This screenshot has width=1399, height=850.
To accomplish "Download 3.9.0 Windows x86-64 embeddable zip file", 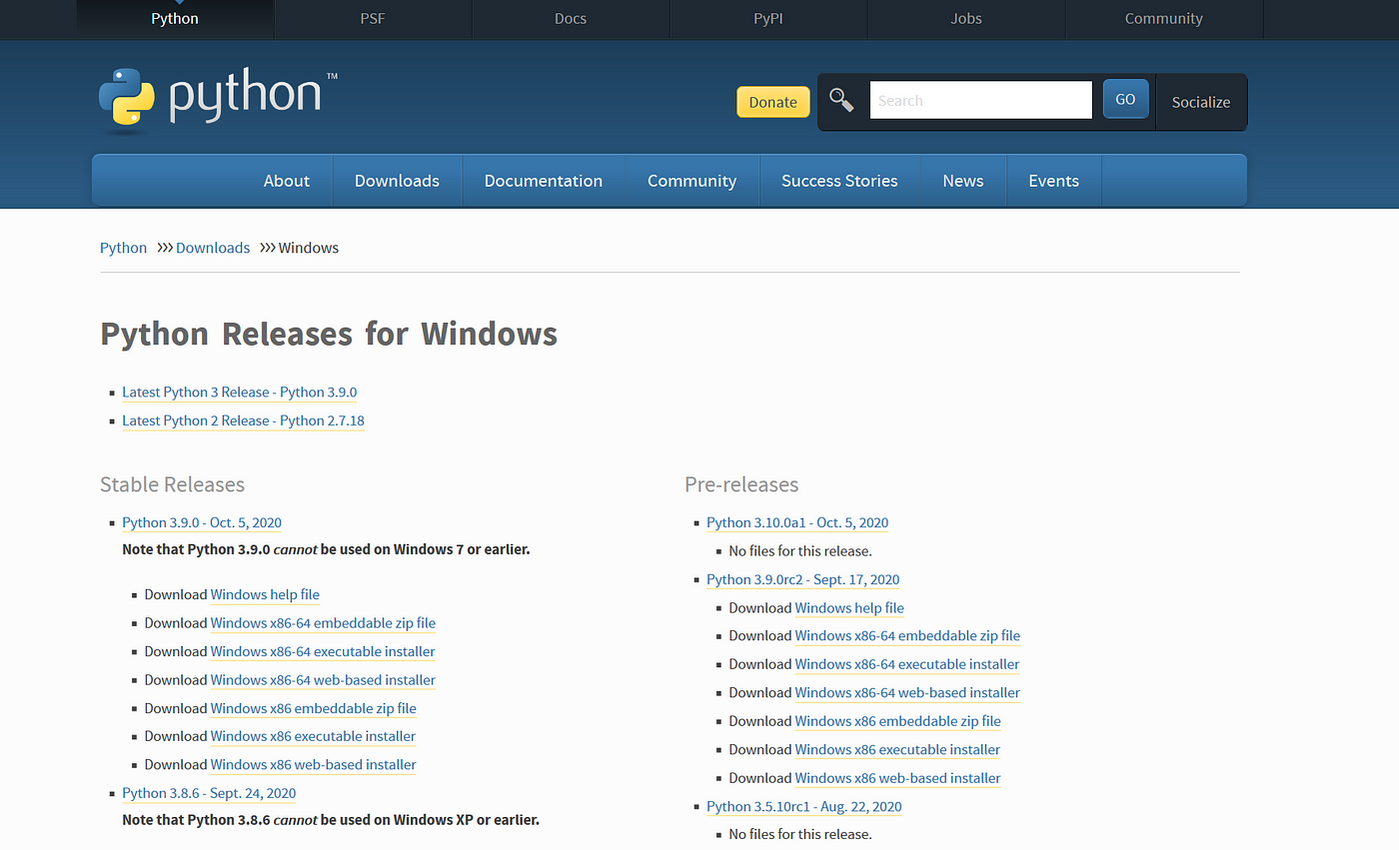I will point(323,622).
